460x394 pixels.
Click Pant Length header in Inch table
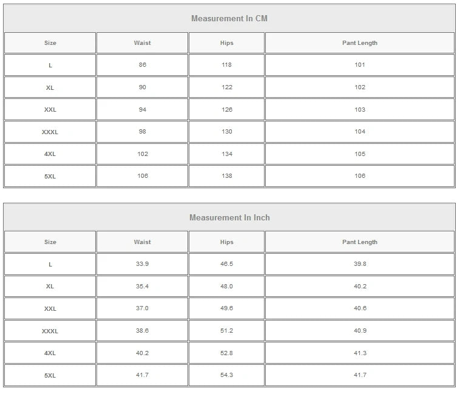[x=360, y=242]
